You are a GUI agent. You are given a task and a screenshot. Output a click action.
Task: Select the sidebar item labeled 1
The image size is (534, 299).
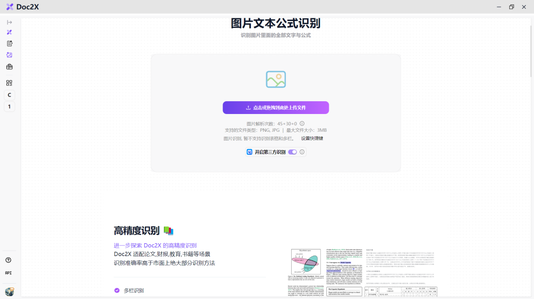[x=9, y=107]
